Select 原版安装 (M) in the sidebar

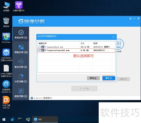tap(21, 49)
